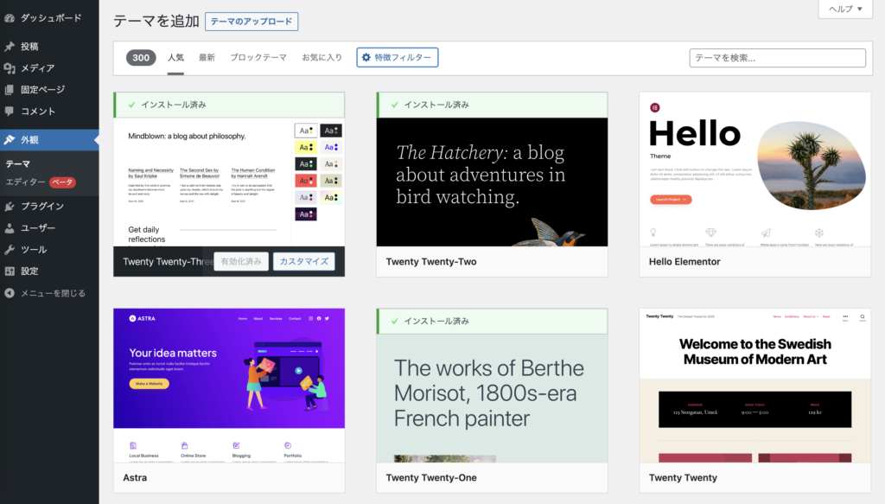This screenshot has width=885, height=504.
Task: Switch to the ブロックテーマ tab
Action: (258, 58)
